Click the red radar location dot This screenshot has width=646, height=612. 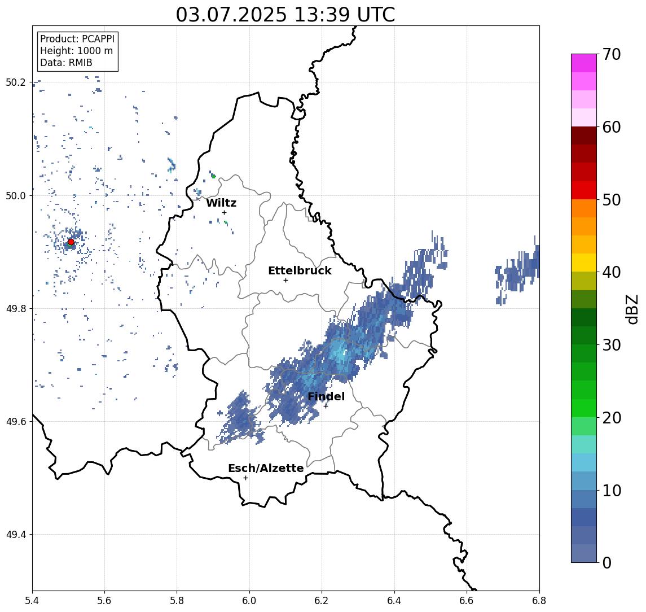pyautogui.click(x=71, y=242)
